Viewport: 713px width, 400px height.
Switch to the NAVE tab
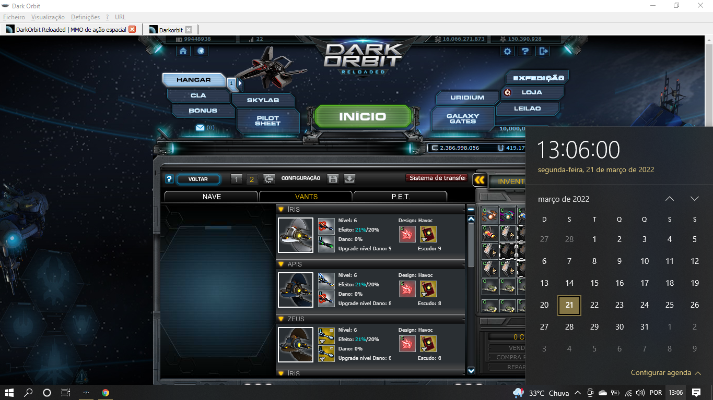pos(212,197)
